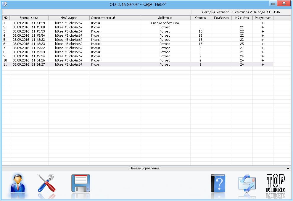Click today's date and time status text
The image size is (293, 201).
tap(241, 12)
